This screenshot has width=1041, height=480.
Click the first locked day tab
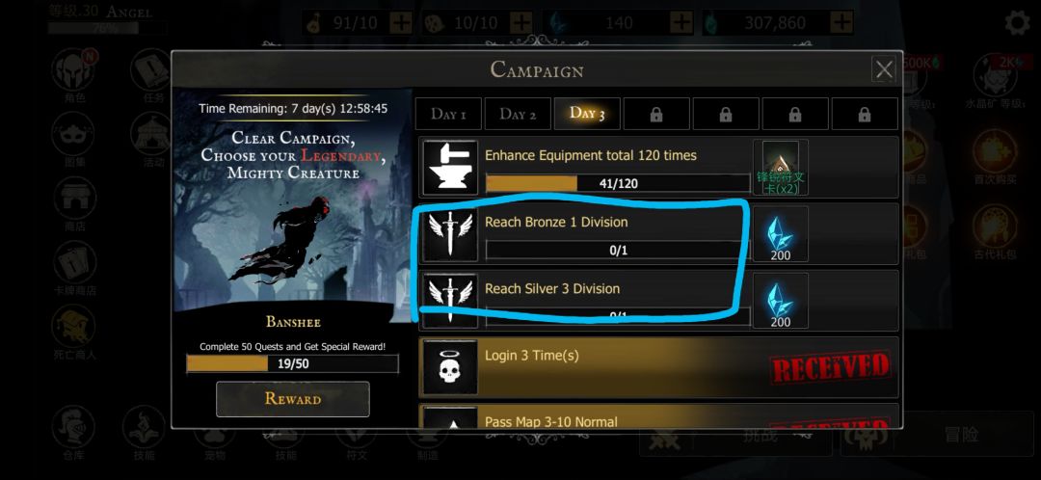[x=656, y=114]
